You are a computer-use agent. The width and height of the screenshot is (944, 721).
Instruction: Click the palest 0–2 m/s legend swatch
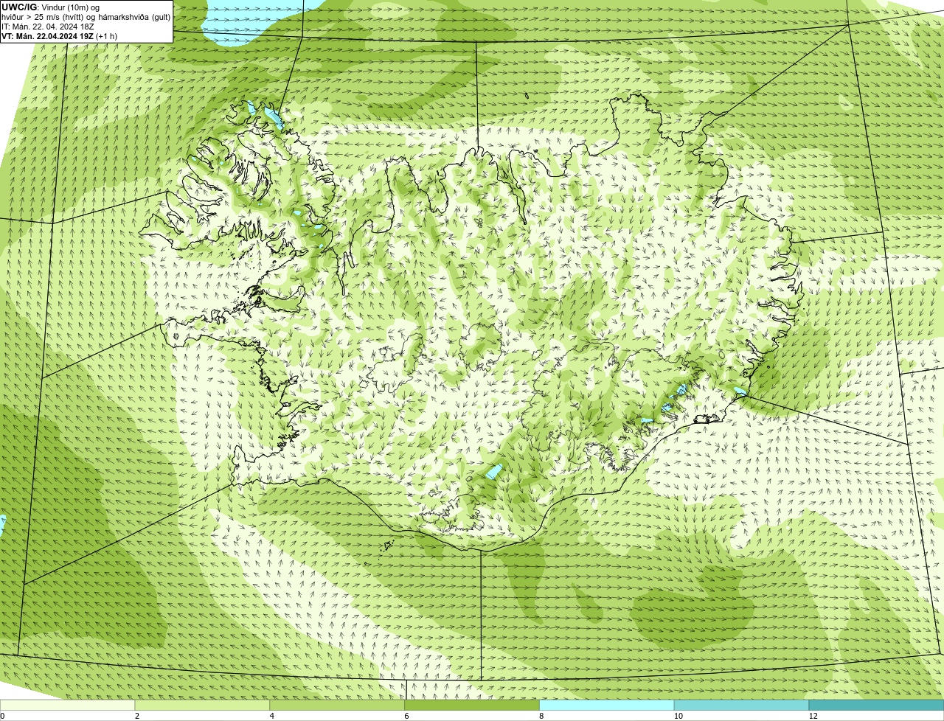tap(67, 706)
